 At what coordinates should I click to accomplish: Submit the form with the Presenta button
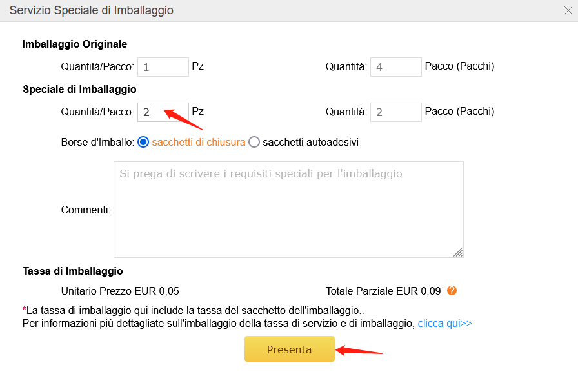click(x=290, y=349)
